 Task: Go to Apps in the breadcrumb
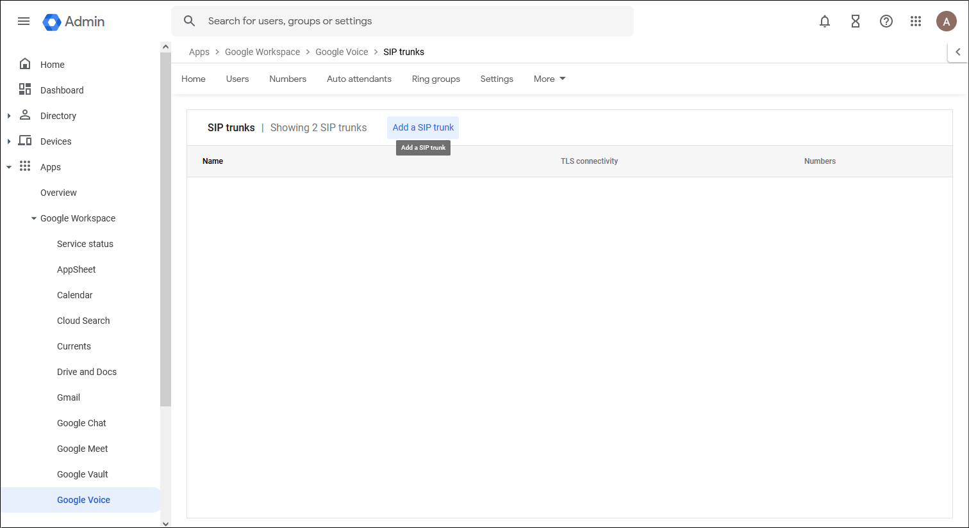[x=199, y=52]
